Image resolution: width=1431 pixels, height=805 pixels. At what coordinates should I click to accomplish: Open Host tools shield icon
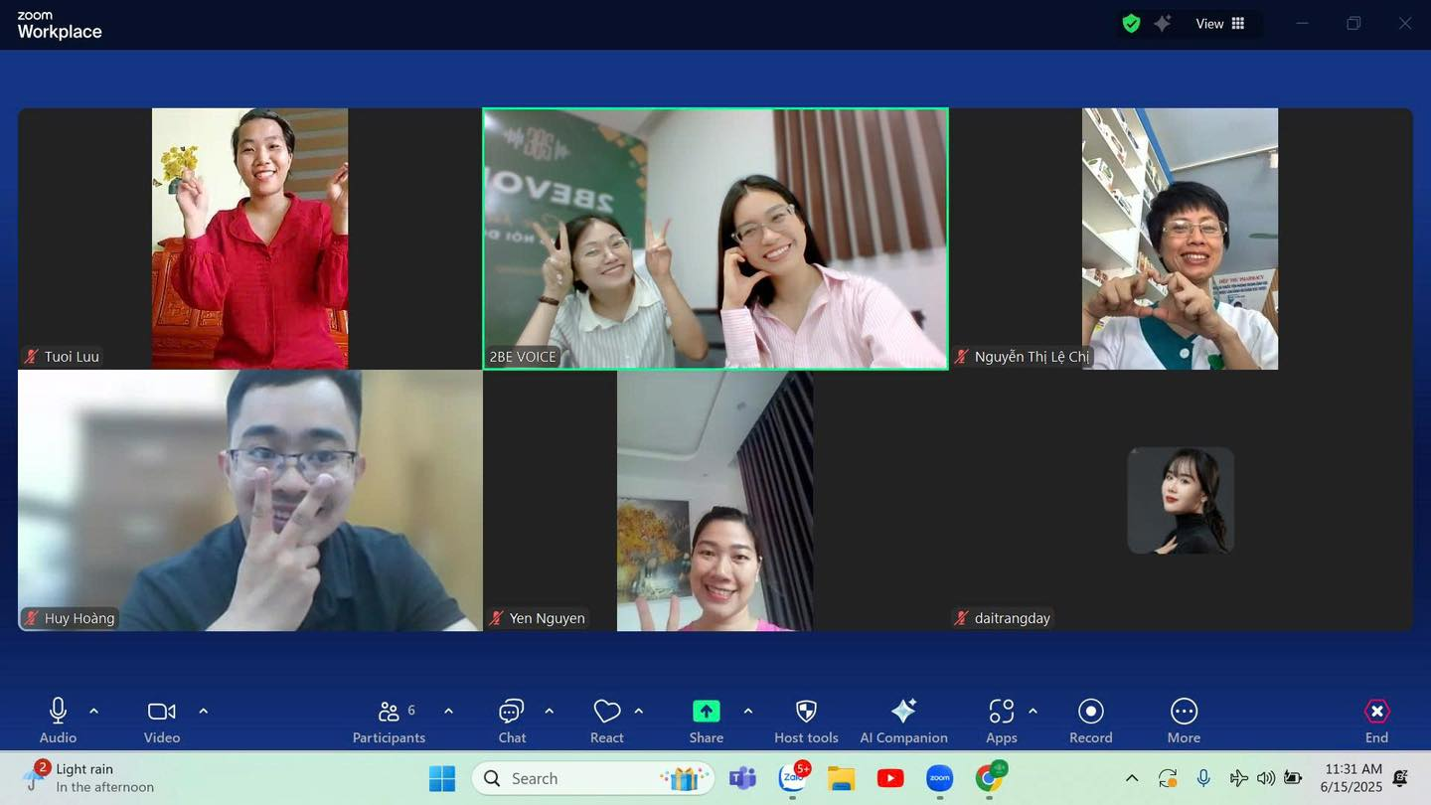pyautogui.click(x=806, y=712)
